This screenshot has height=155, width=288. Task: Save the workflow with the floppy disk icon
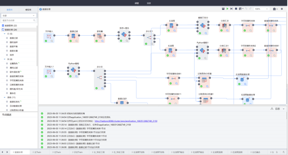[223, 9]
